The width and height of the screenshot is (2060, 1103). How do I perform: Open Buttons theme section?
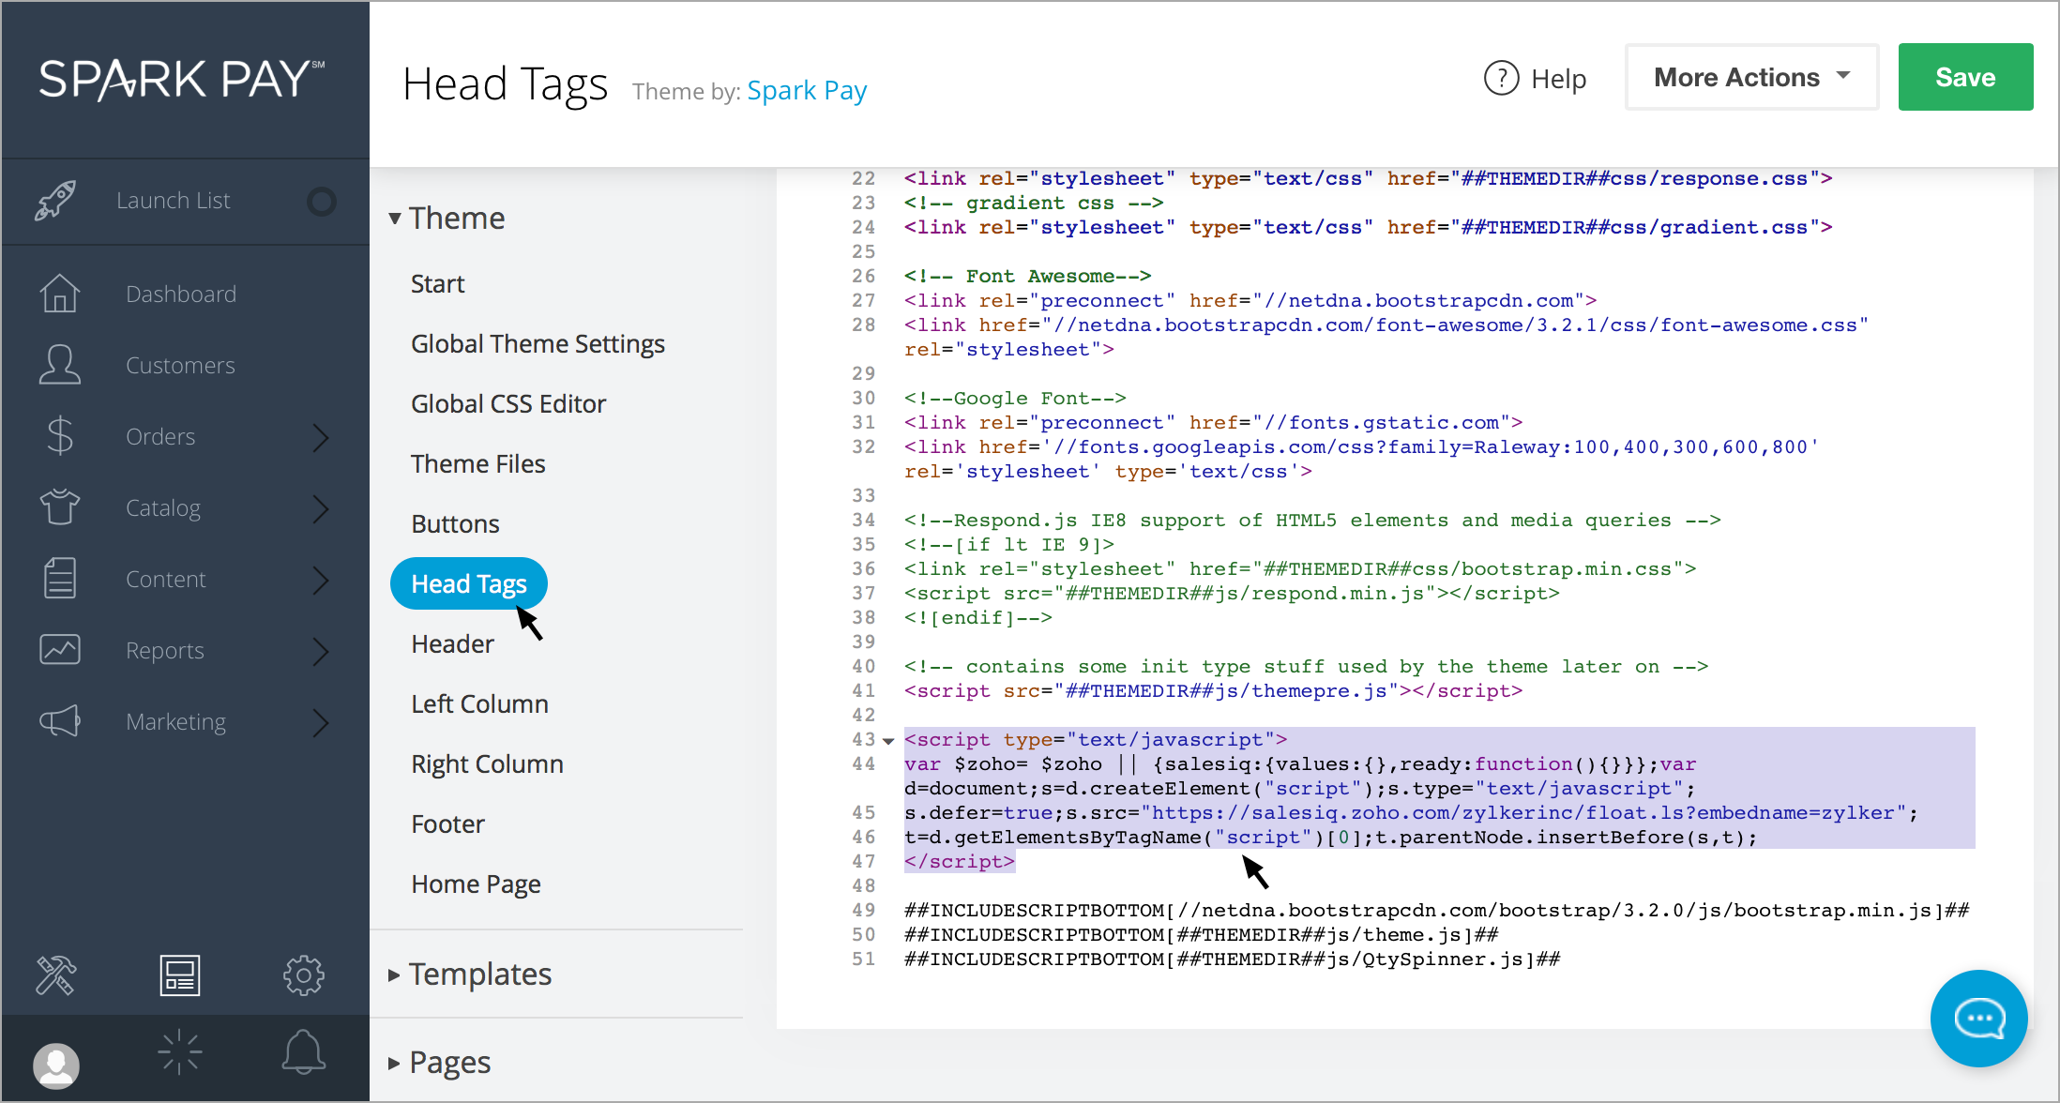(455, 523)
